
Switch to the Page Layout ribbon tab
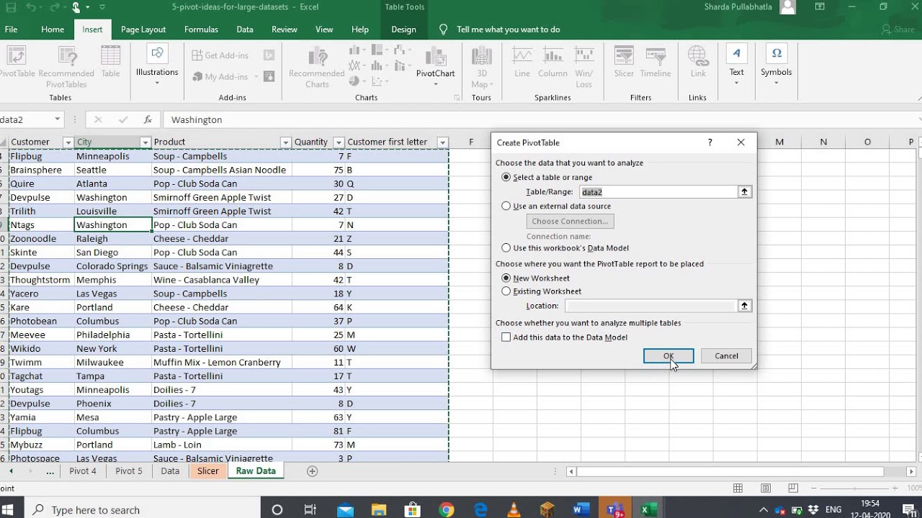(143, 29)
